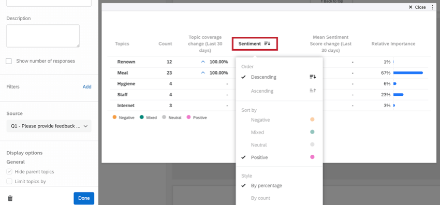Click the up arrow beside Meal coverage change

pos(203,72)
